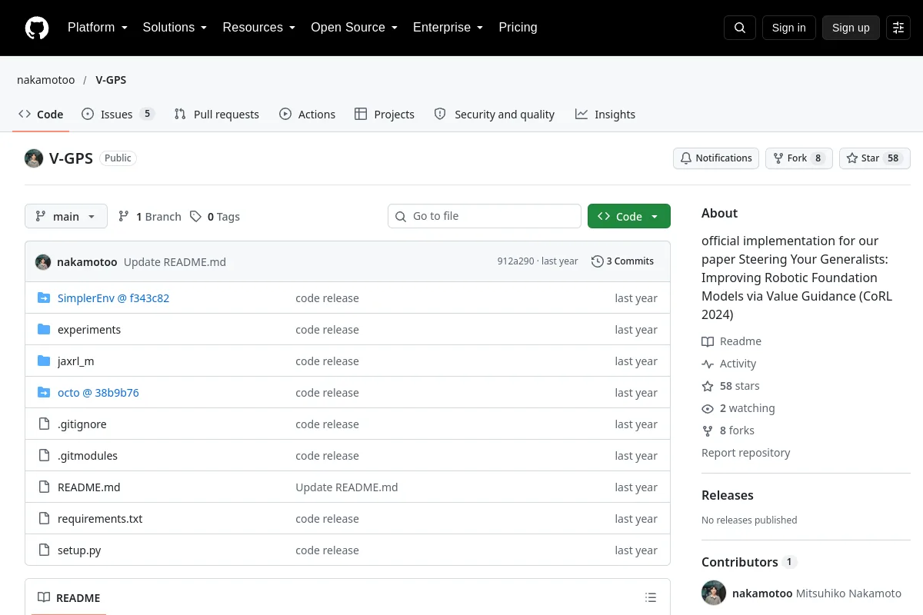This screenshot has width=923, height=615.
Task: Click the Sign up button
Action: point(851,28)
